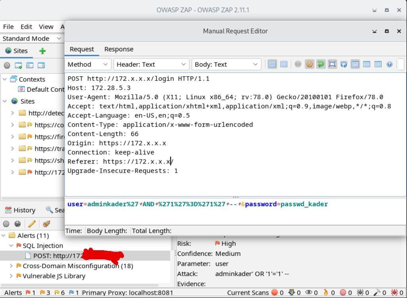This screenshot has height=298, width=407.
Task: Collapse the SQL Injection alert node
Action: [x=11, y=245]
